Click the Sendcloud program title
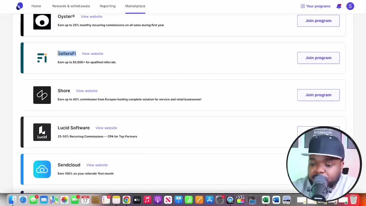This screenshot has width=366, height=206. (x=69, y=165)
